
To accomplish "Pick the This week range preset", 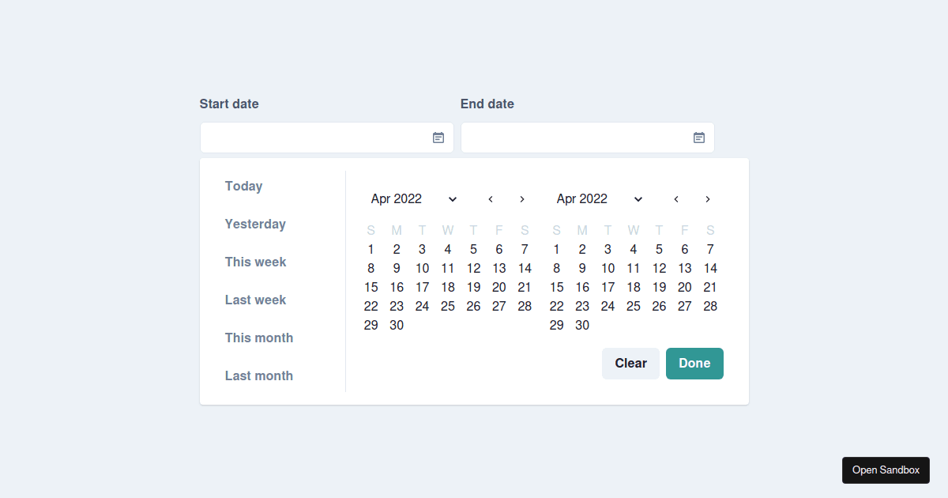I will pyautogui.click(x=255, y=262).
